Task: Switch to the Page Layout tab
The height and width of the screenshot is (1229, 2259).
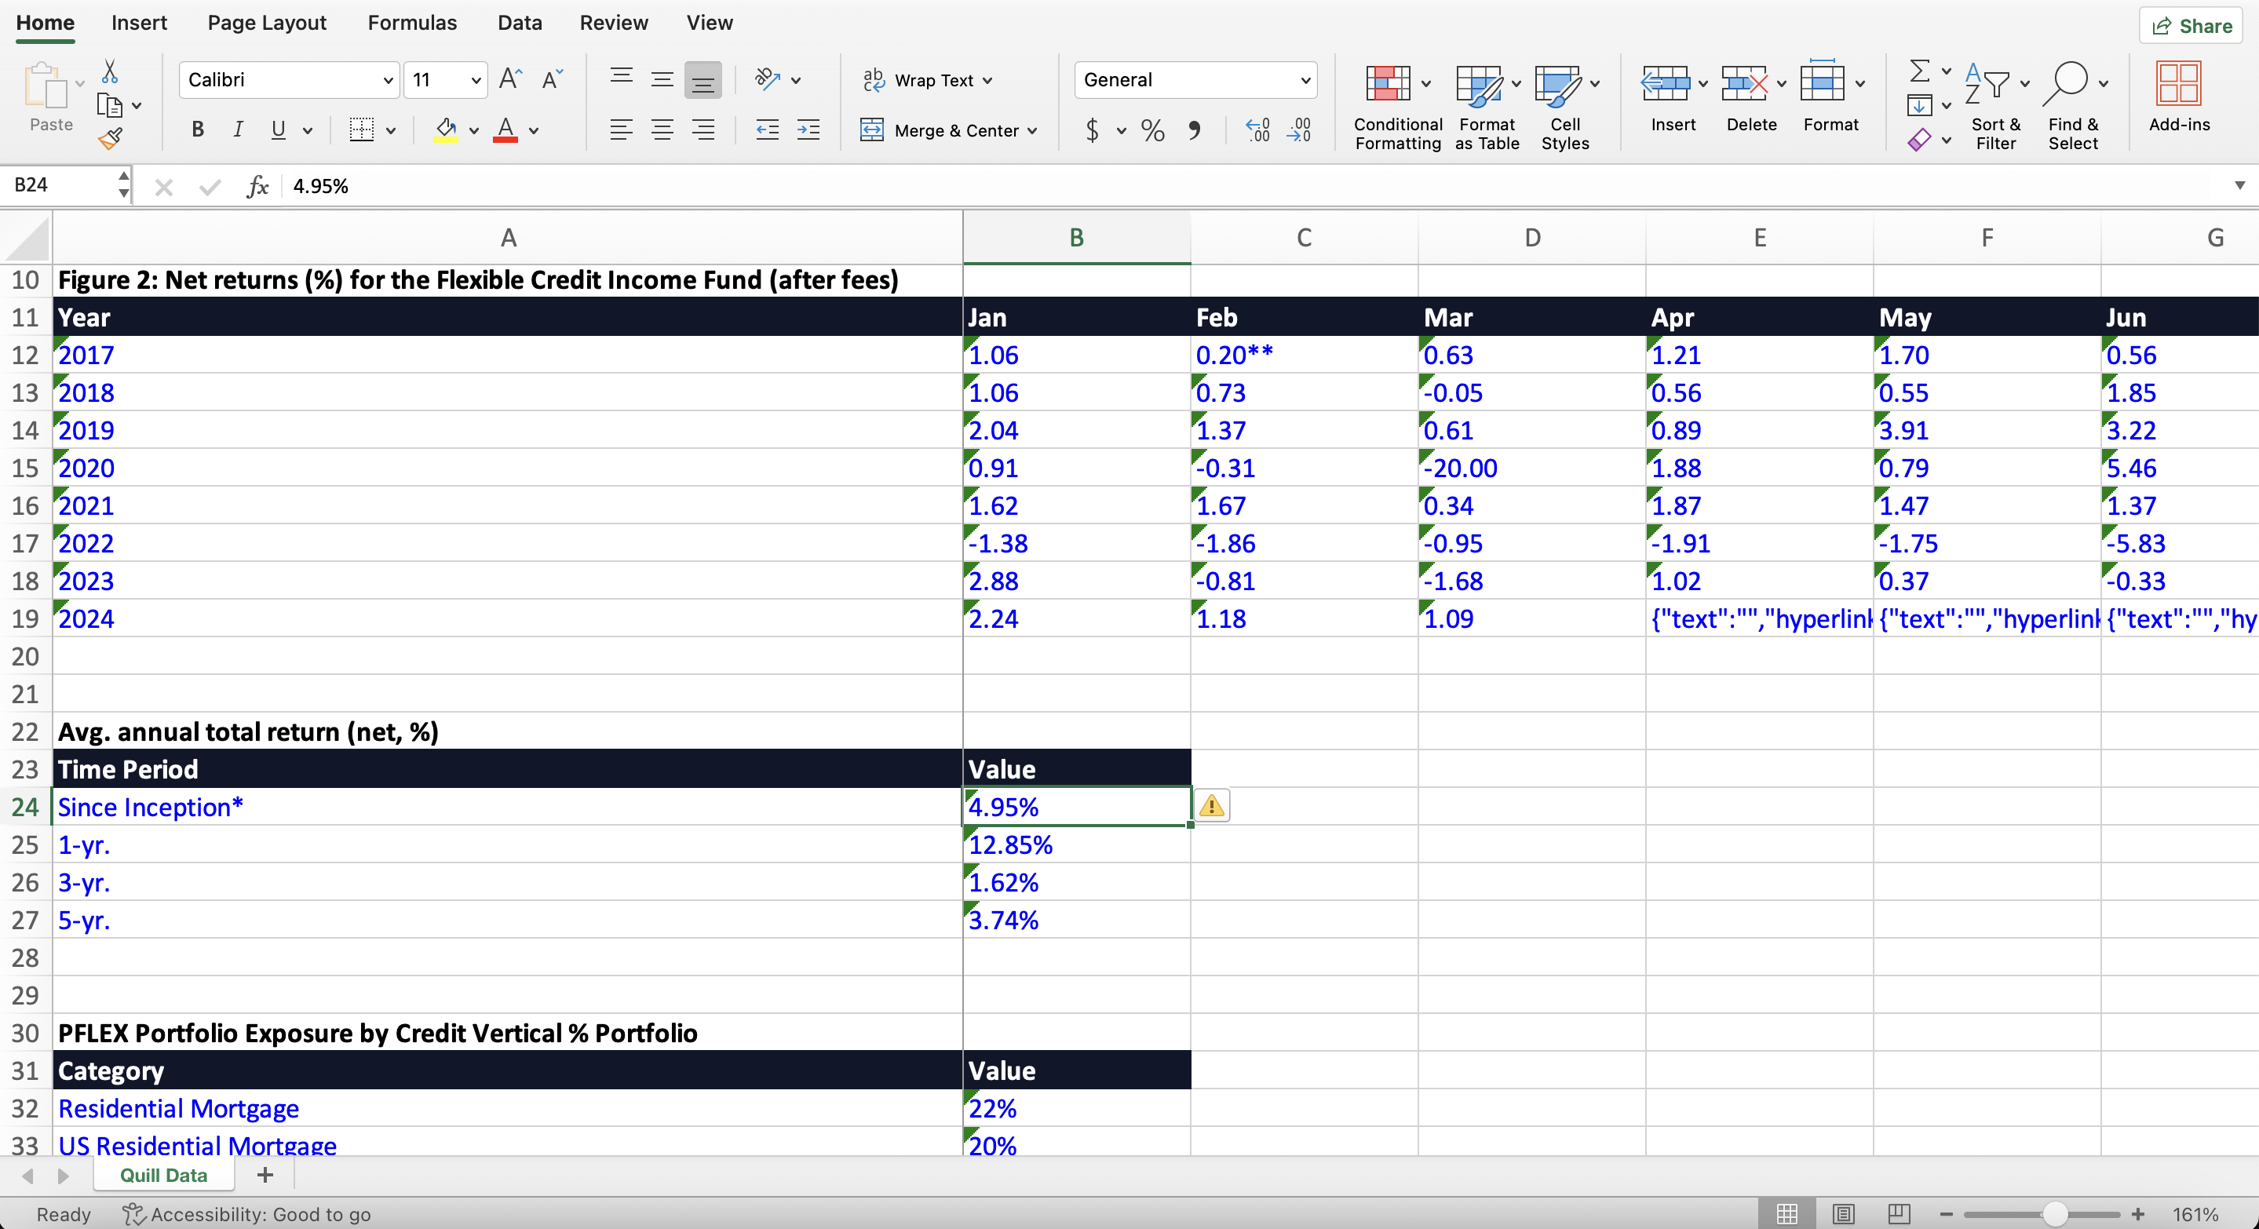Action: coord(267,23)
